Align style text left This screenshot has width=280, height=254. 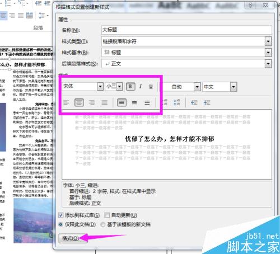pos(66,102)
